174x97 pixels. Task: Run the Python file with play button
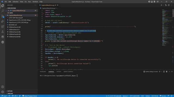161,5
